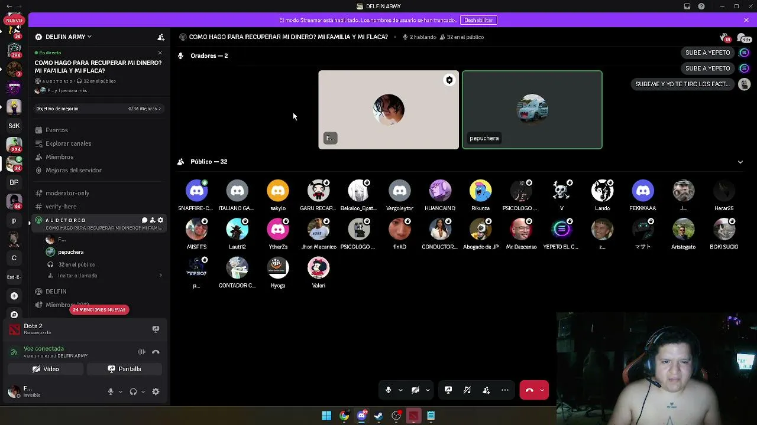Open SNAPFIRE-C audience member avatar
The width and height of the screenshot is (757, 425).
pos(196,191)
